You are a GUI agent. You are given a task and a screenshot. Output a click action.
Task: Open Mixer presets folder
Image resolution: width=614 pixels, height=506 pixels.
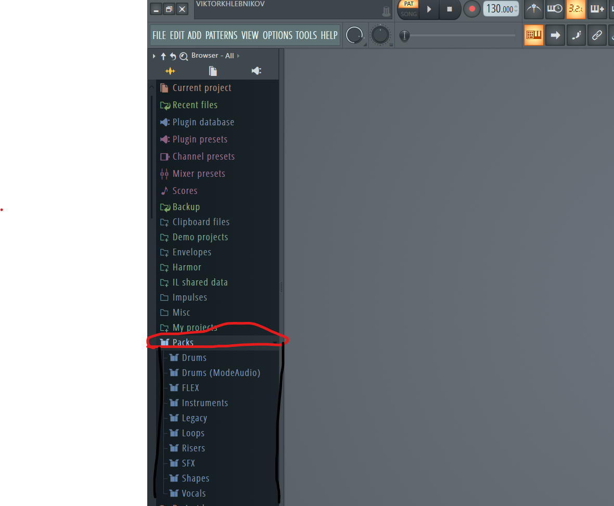[218, 174]
